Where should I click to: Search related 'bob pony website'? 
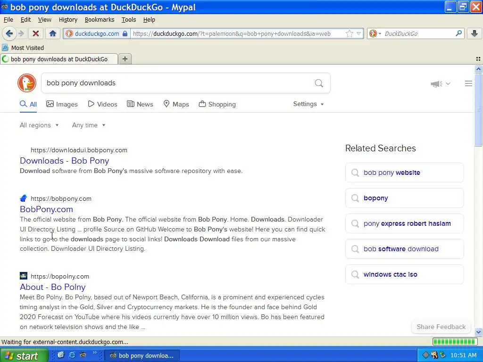pos(404,173)
